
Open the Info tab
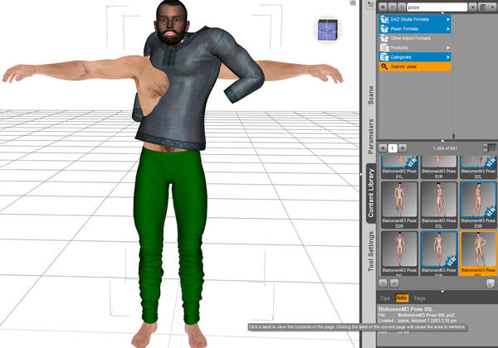point(402,298)
